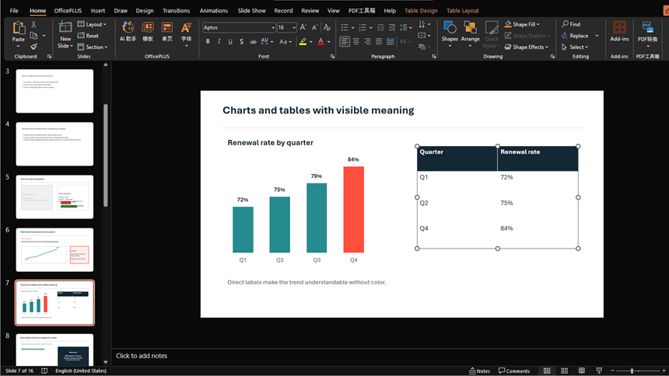Viewport: 669px width, 376px height.
Task: Align text to the right
Action: 367,41
